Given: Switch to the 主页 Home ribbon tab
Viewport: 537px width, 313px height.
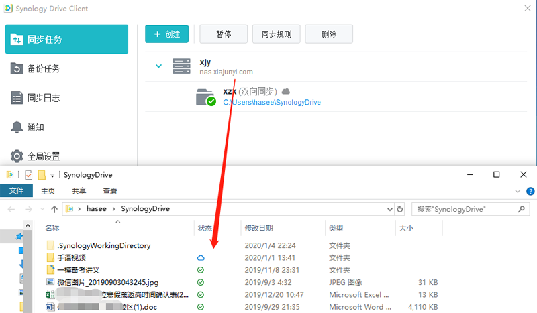Looking at the screenshot, I should (x=48, y=191).
